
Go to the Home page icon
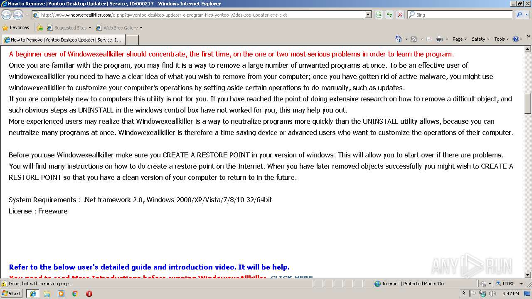coord(398,39)
